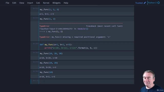The width and height of the screenshot is (164, 92).
Task: Click the prompt label of the empty cell
Action: click(36, 80)
